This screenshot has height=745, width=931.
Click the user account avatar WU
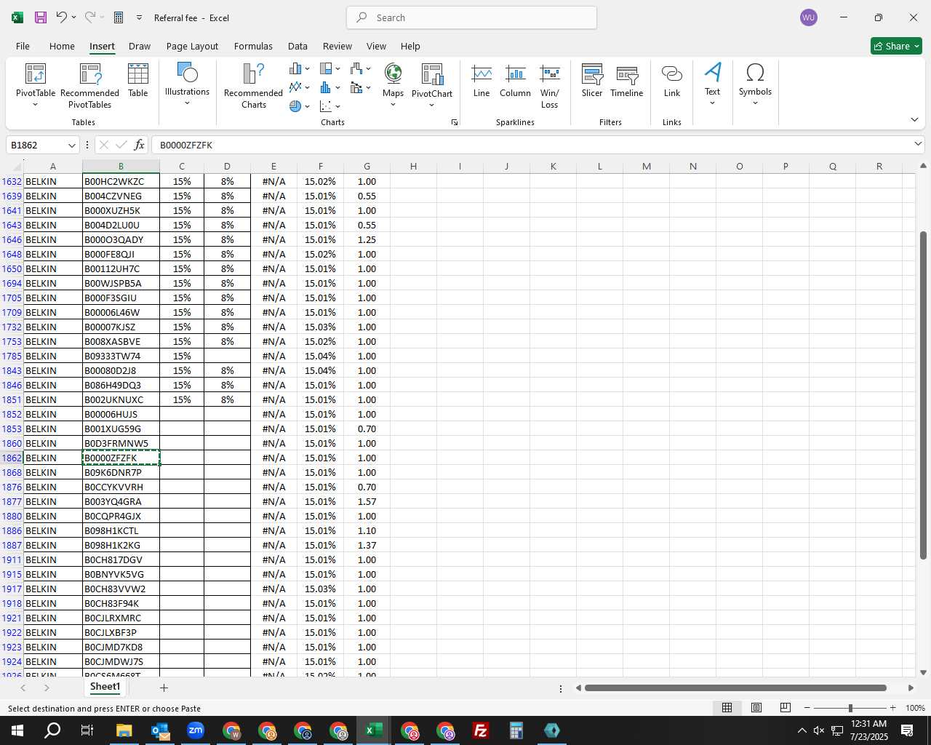(x=809, y=17)
